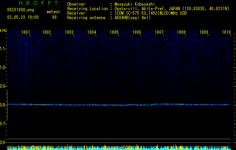Click the meteor count value 88
The image size is (236, 150).
(x=54, y=17)
